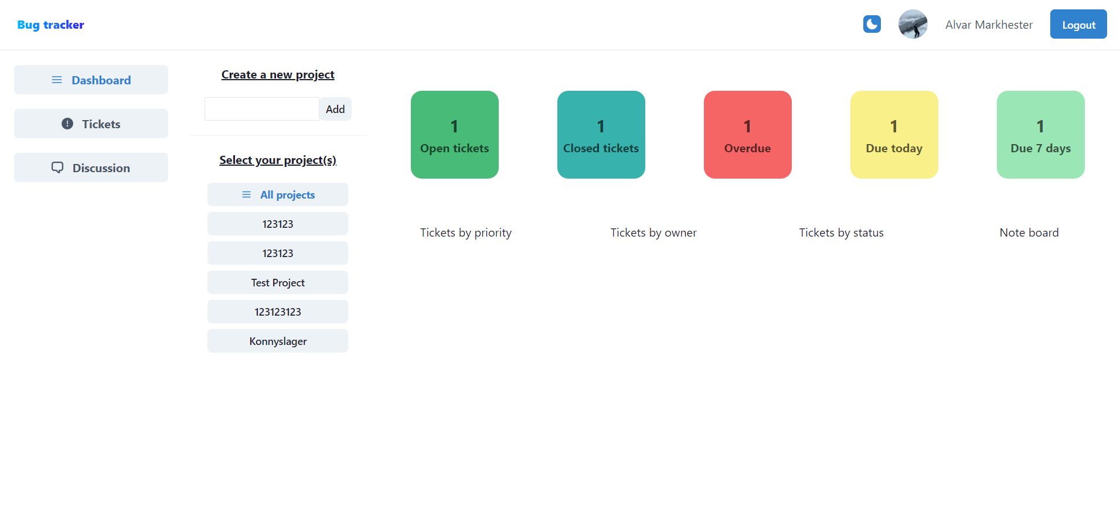This screenshot has height=530, width=1120.
Task: Click the yellow Due today card
Action: 894,135
